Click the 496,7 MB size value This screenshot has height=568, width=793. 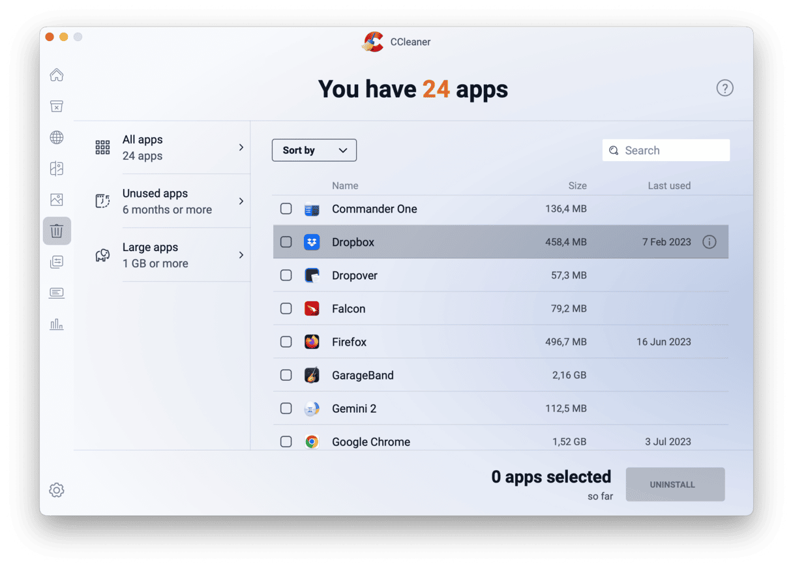click(x=566, y=342)
